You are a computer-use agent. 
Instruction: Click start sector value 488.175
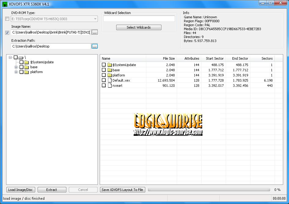point(217,65)
